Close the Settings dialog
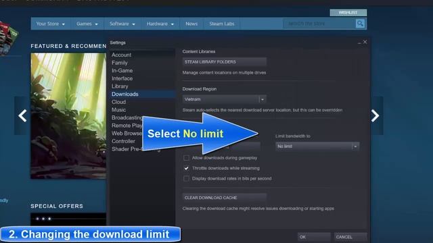 365,42
